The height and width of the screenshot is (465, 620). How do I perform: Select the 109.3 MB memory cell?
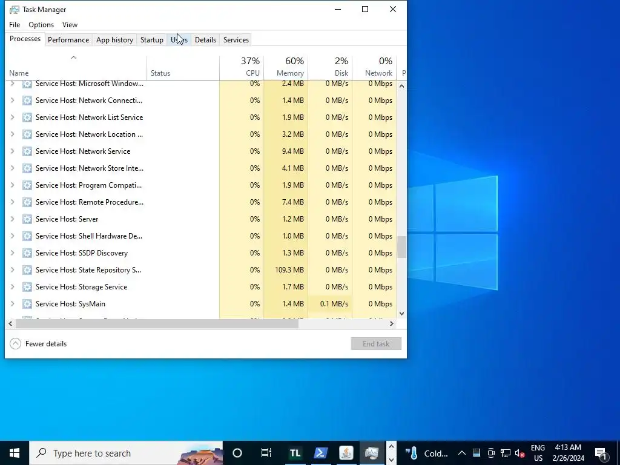point(286,270)
